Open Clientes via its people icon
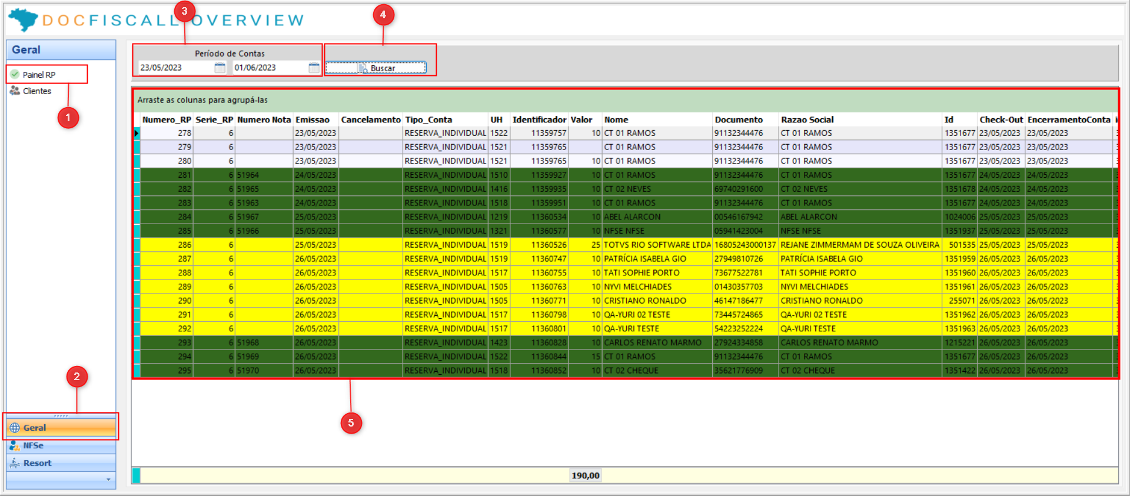Screen dimensions: 1130x496 pyautogui.click(x=15, y=91)
